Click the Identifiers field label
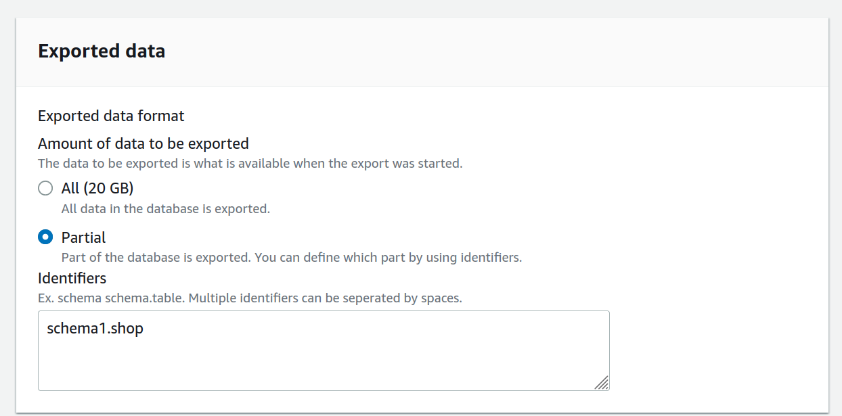Image resolution: width=842 pixels, height=416 pixels. (72, 278)
